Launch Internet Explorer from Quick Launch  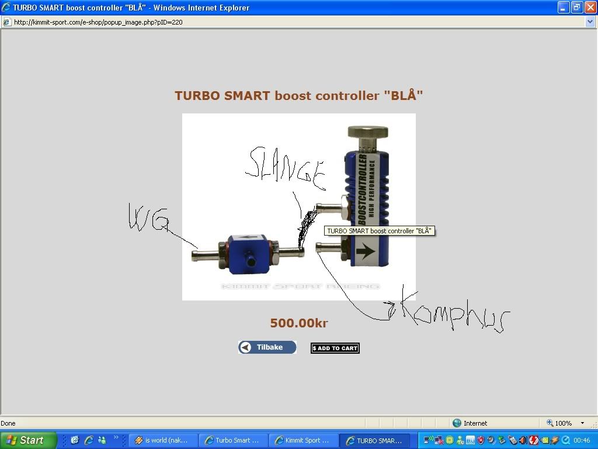pos(89,440)
